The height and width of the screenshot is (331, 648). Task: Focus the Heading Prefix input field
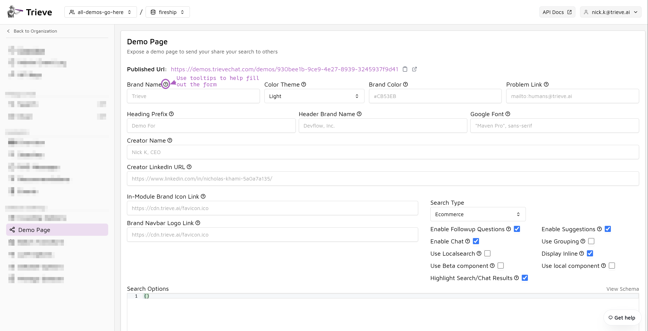pos(211,126)
